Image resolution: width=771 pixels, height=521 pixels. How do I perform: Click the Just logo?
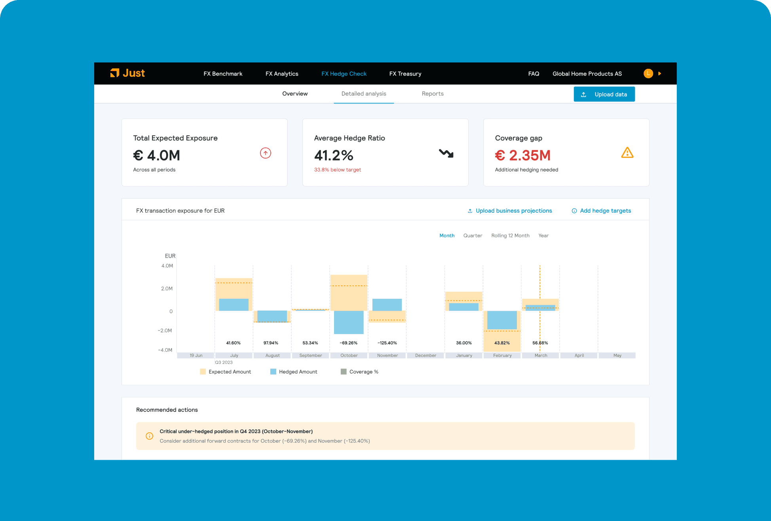tap(127, 73)
